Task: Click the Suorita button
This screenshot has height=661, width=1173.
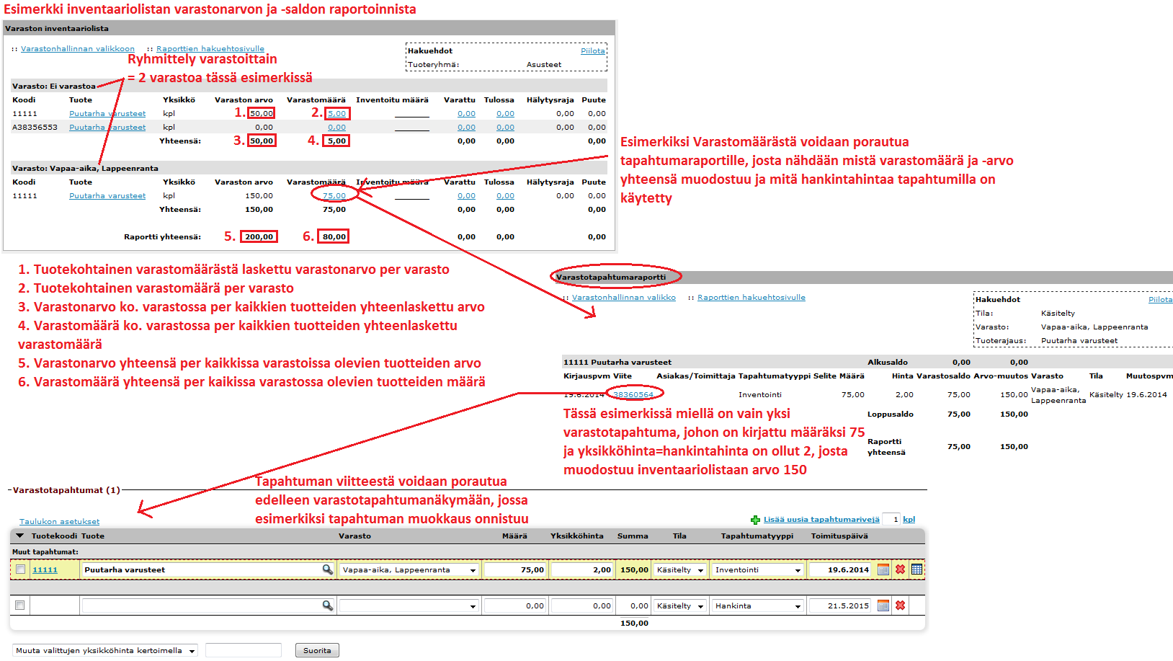Action: [317, 650]
